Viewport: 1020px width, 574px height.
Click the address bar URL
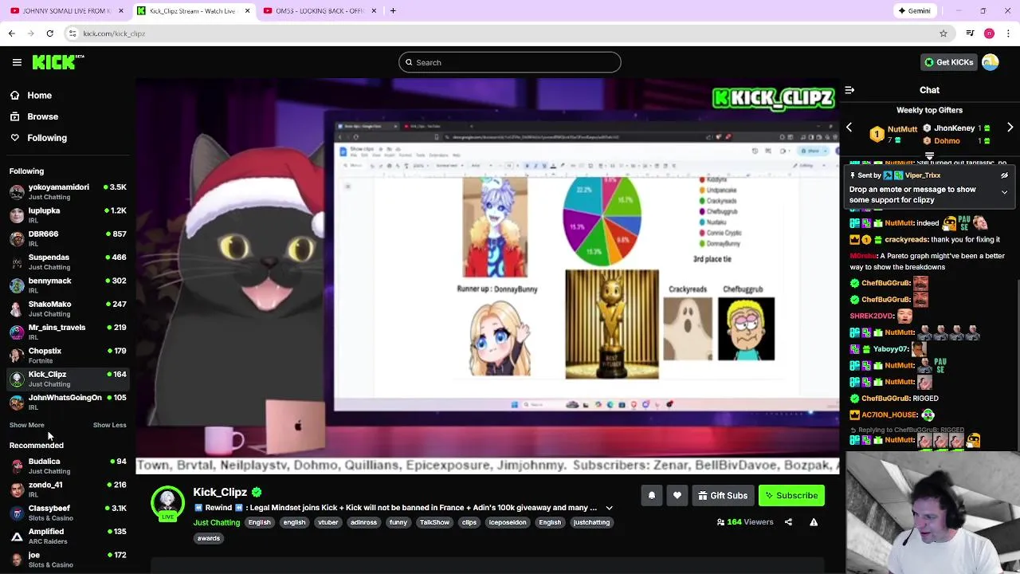[x=114, y=33]
